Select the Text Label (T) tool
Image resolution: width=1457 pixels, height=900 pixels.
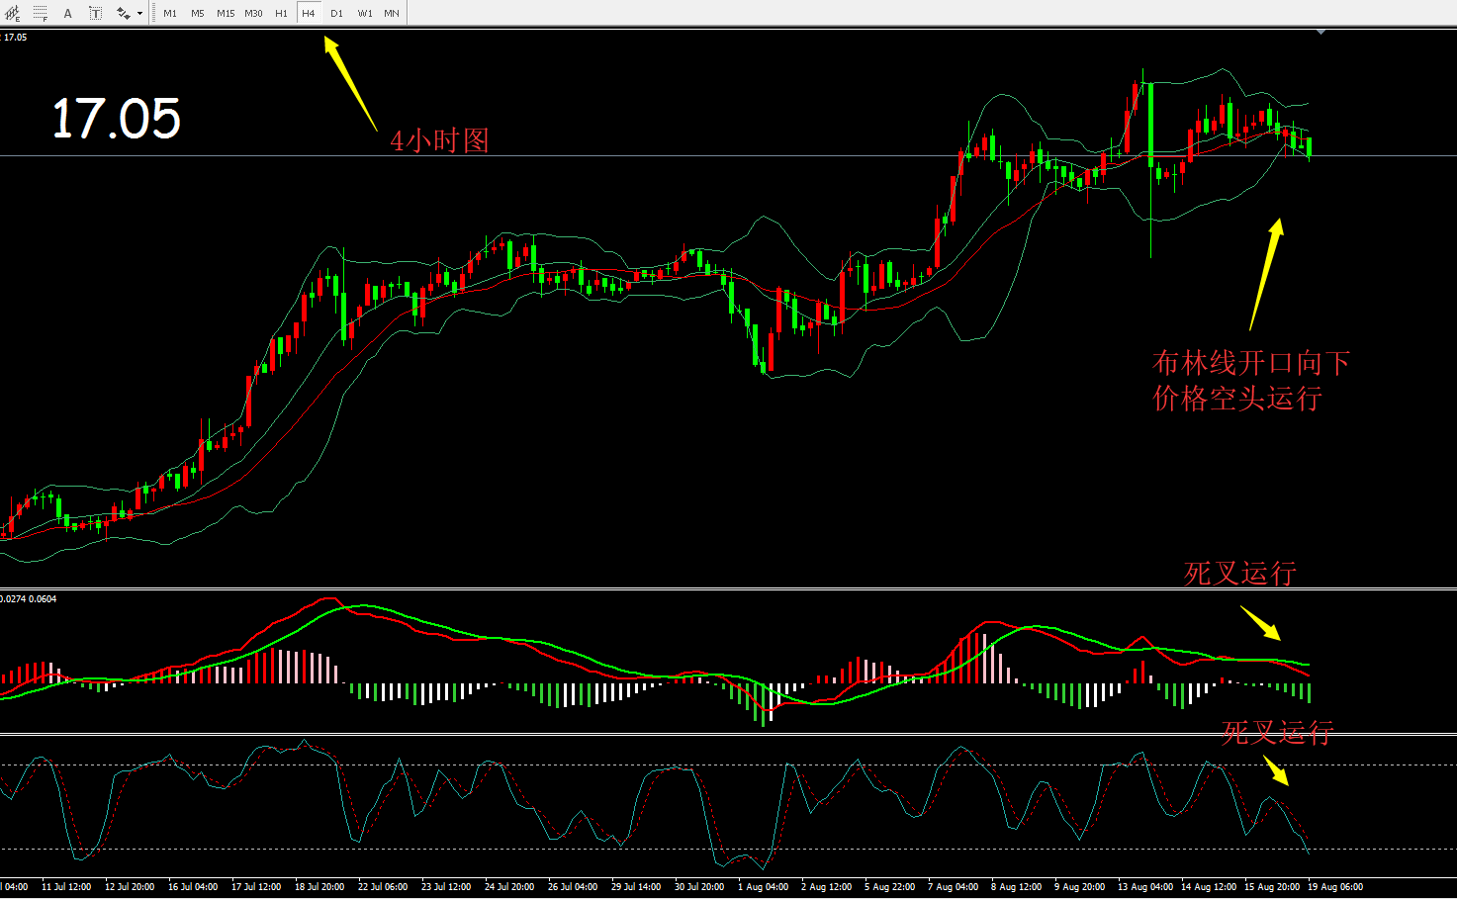[95, 13]
